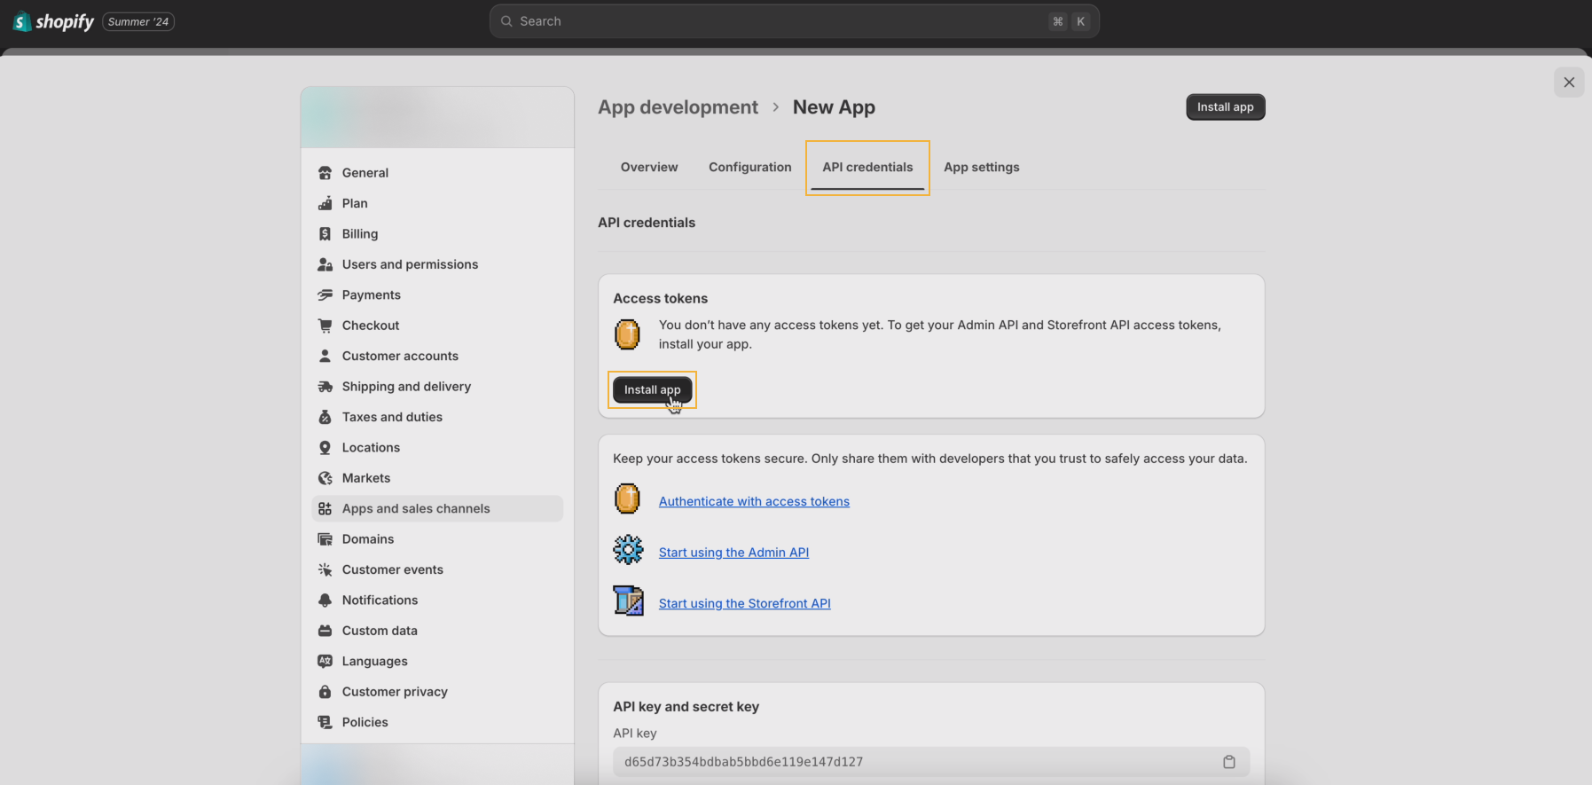The width and height of the screenshot is (1592, 785).
Task: Focus the Search field in the top bar
Action: click(794, 21)
